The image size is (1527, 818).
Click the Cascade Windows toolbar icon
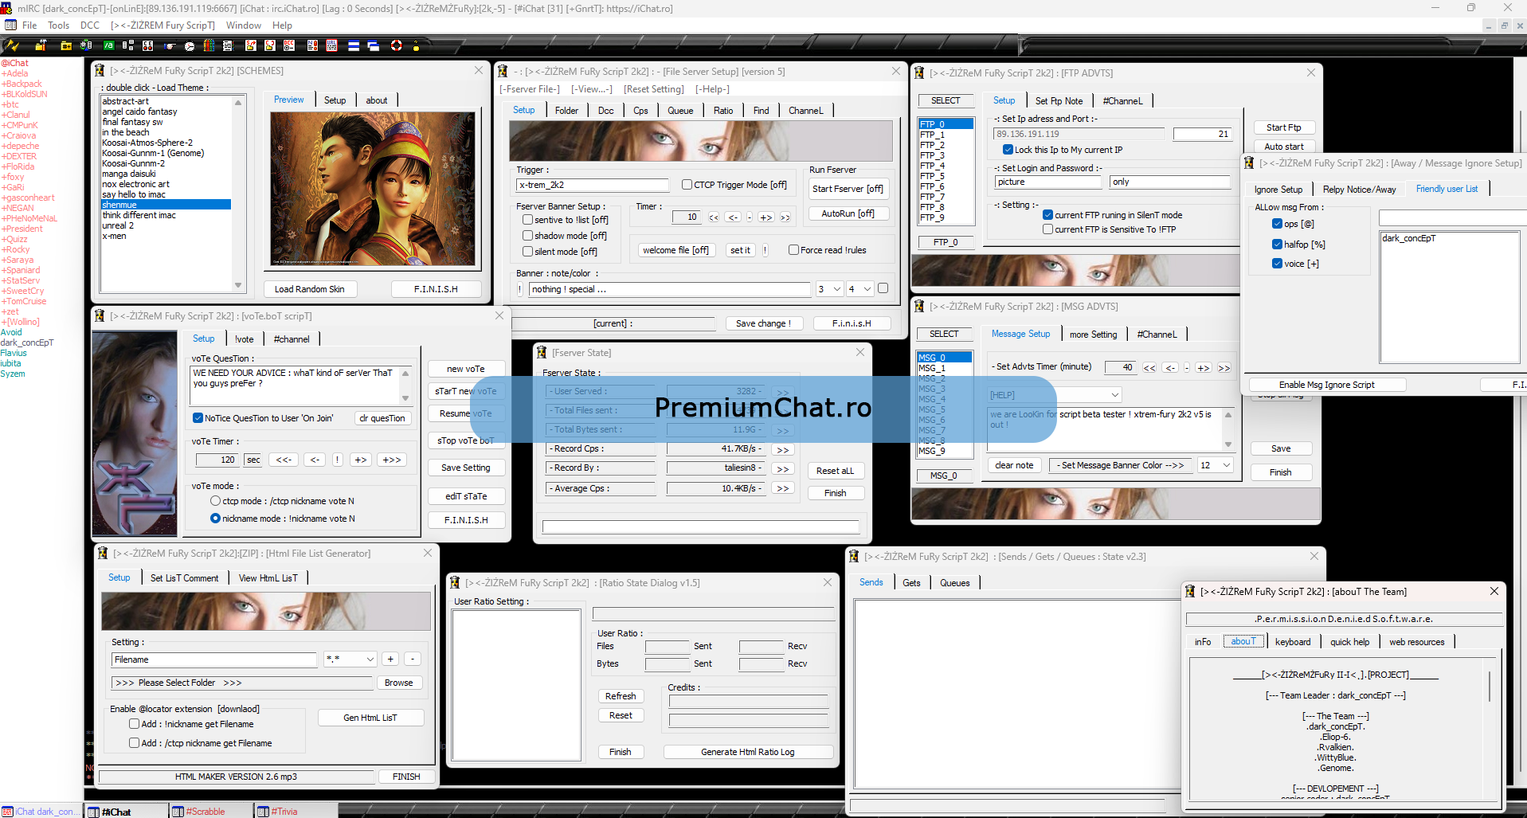[x=373, y=45]
